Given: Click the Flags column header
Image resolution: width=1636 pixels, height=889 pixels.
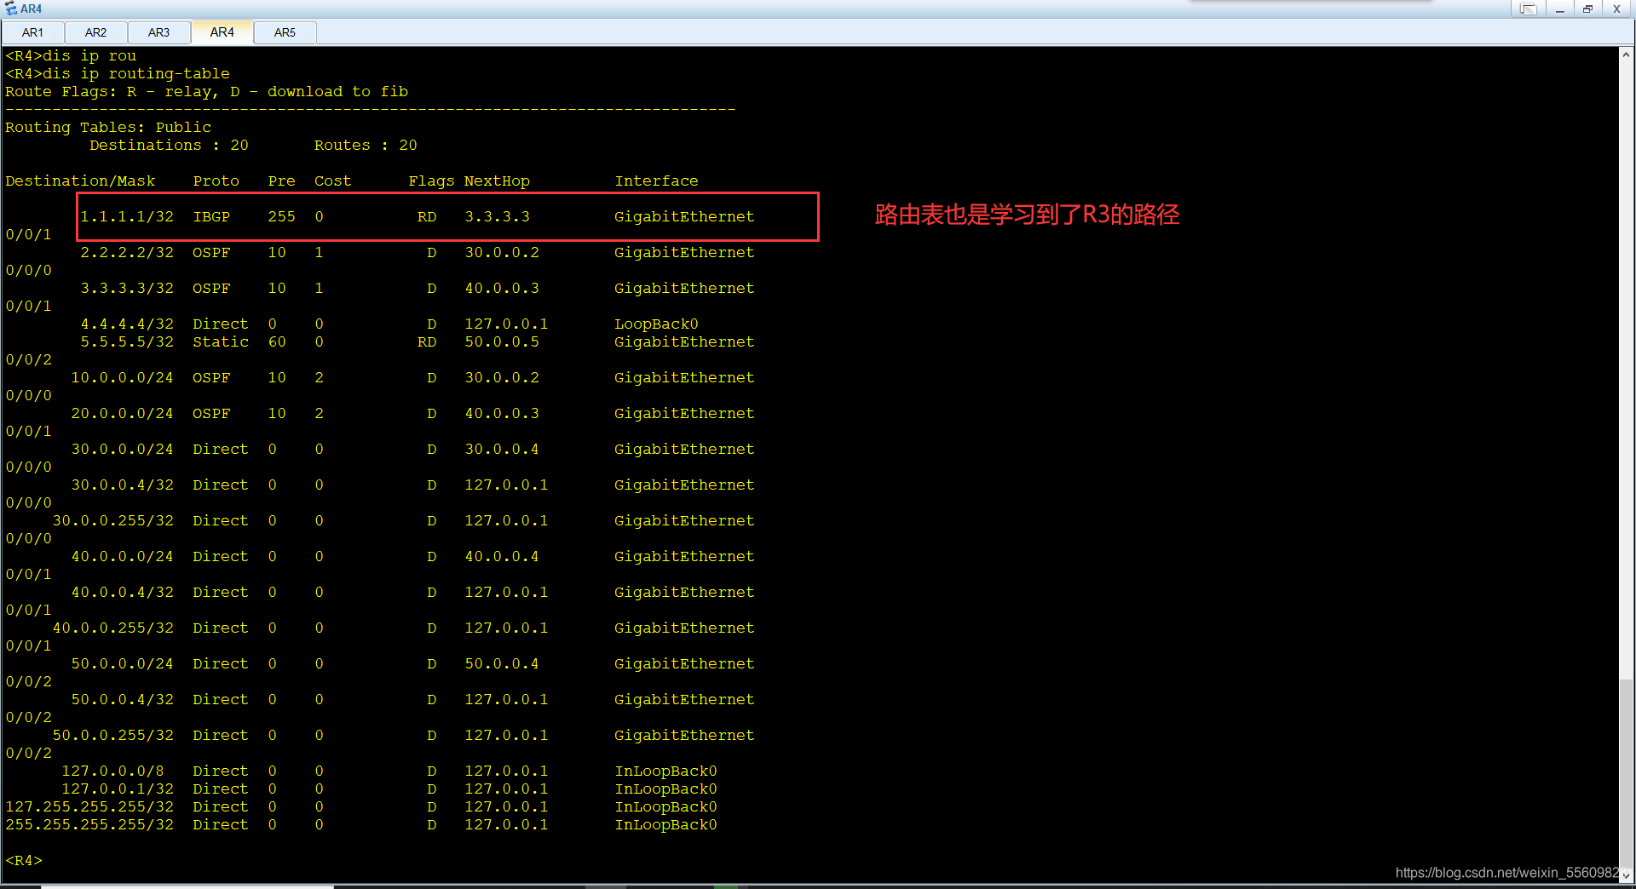Looking at the screenshot, I should (431, 181).
